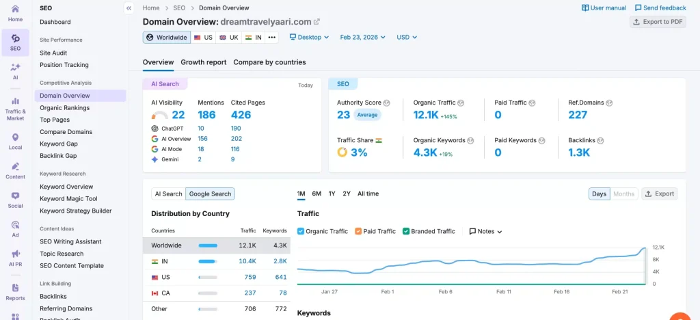Click Paid Traffic info icon
700x320 pixels.
click(x=532, y=103)
